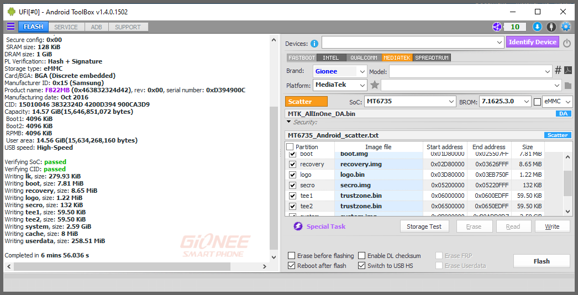
Task: Click the recovery.img image file cell
Action: (379, 164)
